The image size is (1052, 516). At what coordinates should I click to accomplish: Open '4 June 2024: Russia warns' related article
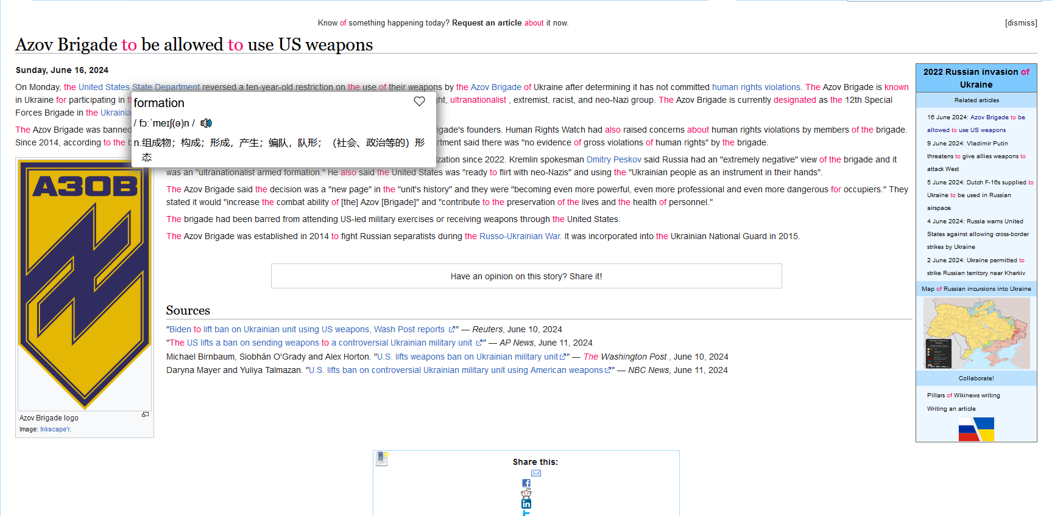[978, 234]
